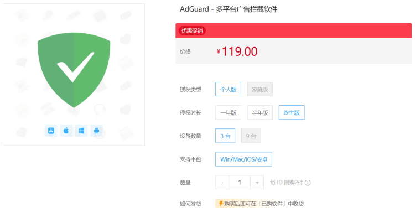The image size is (415, 212).
Task: Choose the 终生版 lifetime license
Action: [292, 112]
